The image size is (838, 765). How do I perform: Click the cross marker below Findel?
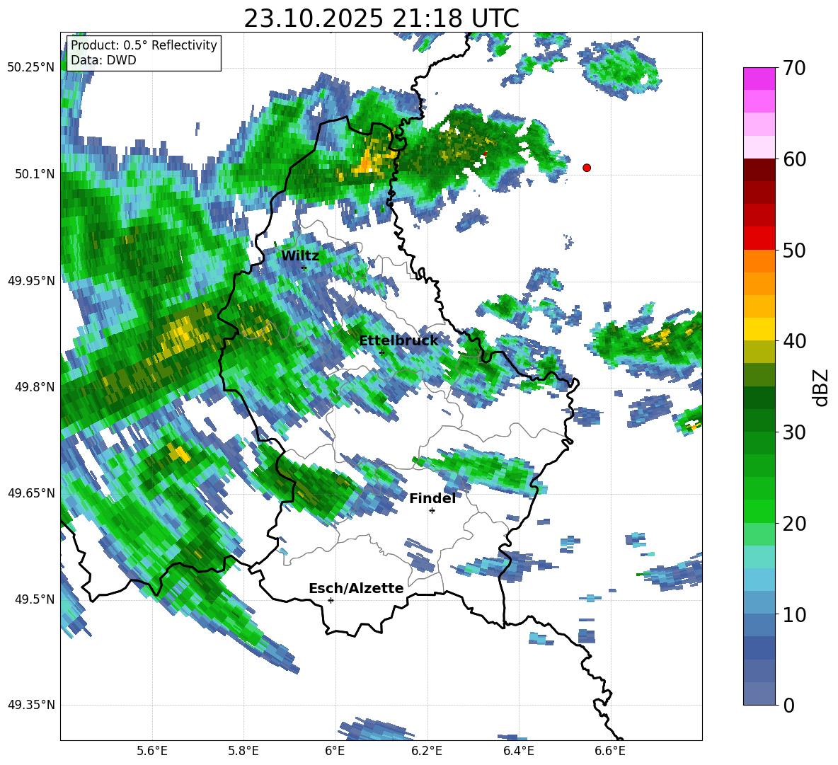[x=432, y=511]
